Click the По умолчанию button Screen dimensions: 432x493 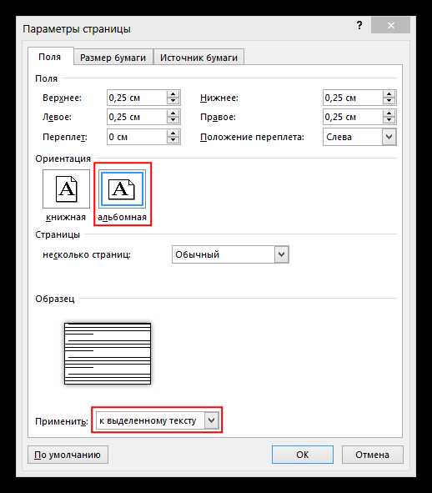pyautogui.click(x=68, y=455)
